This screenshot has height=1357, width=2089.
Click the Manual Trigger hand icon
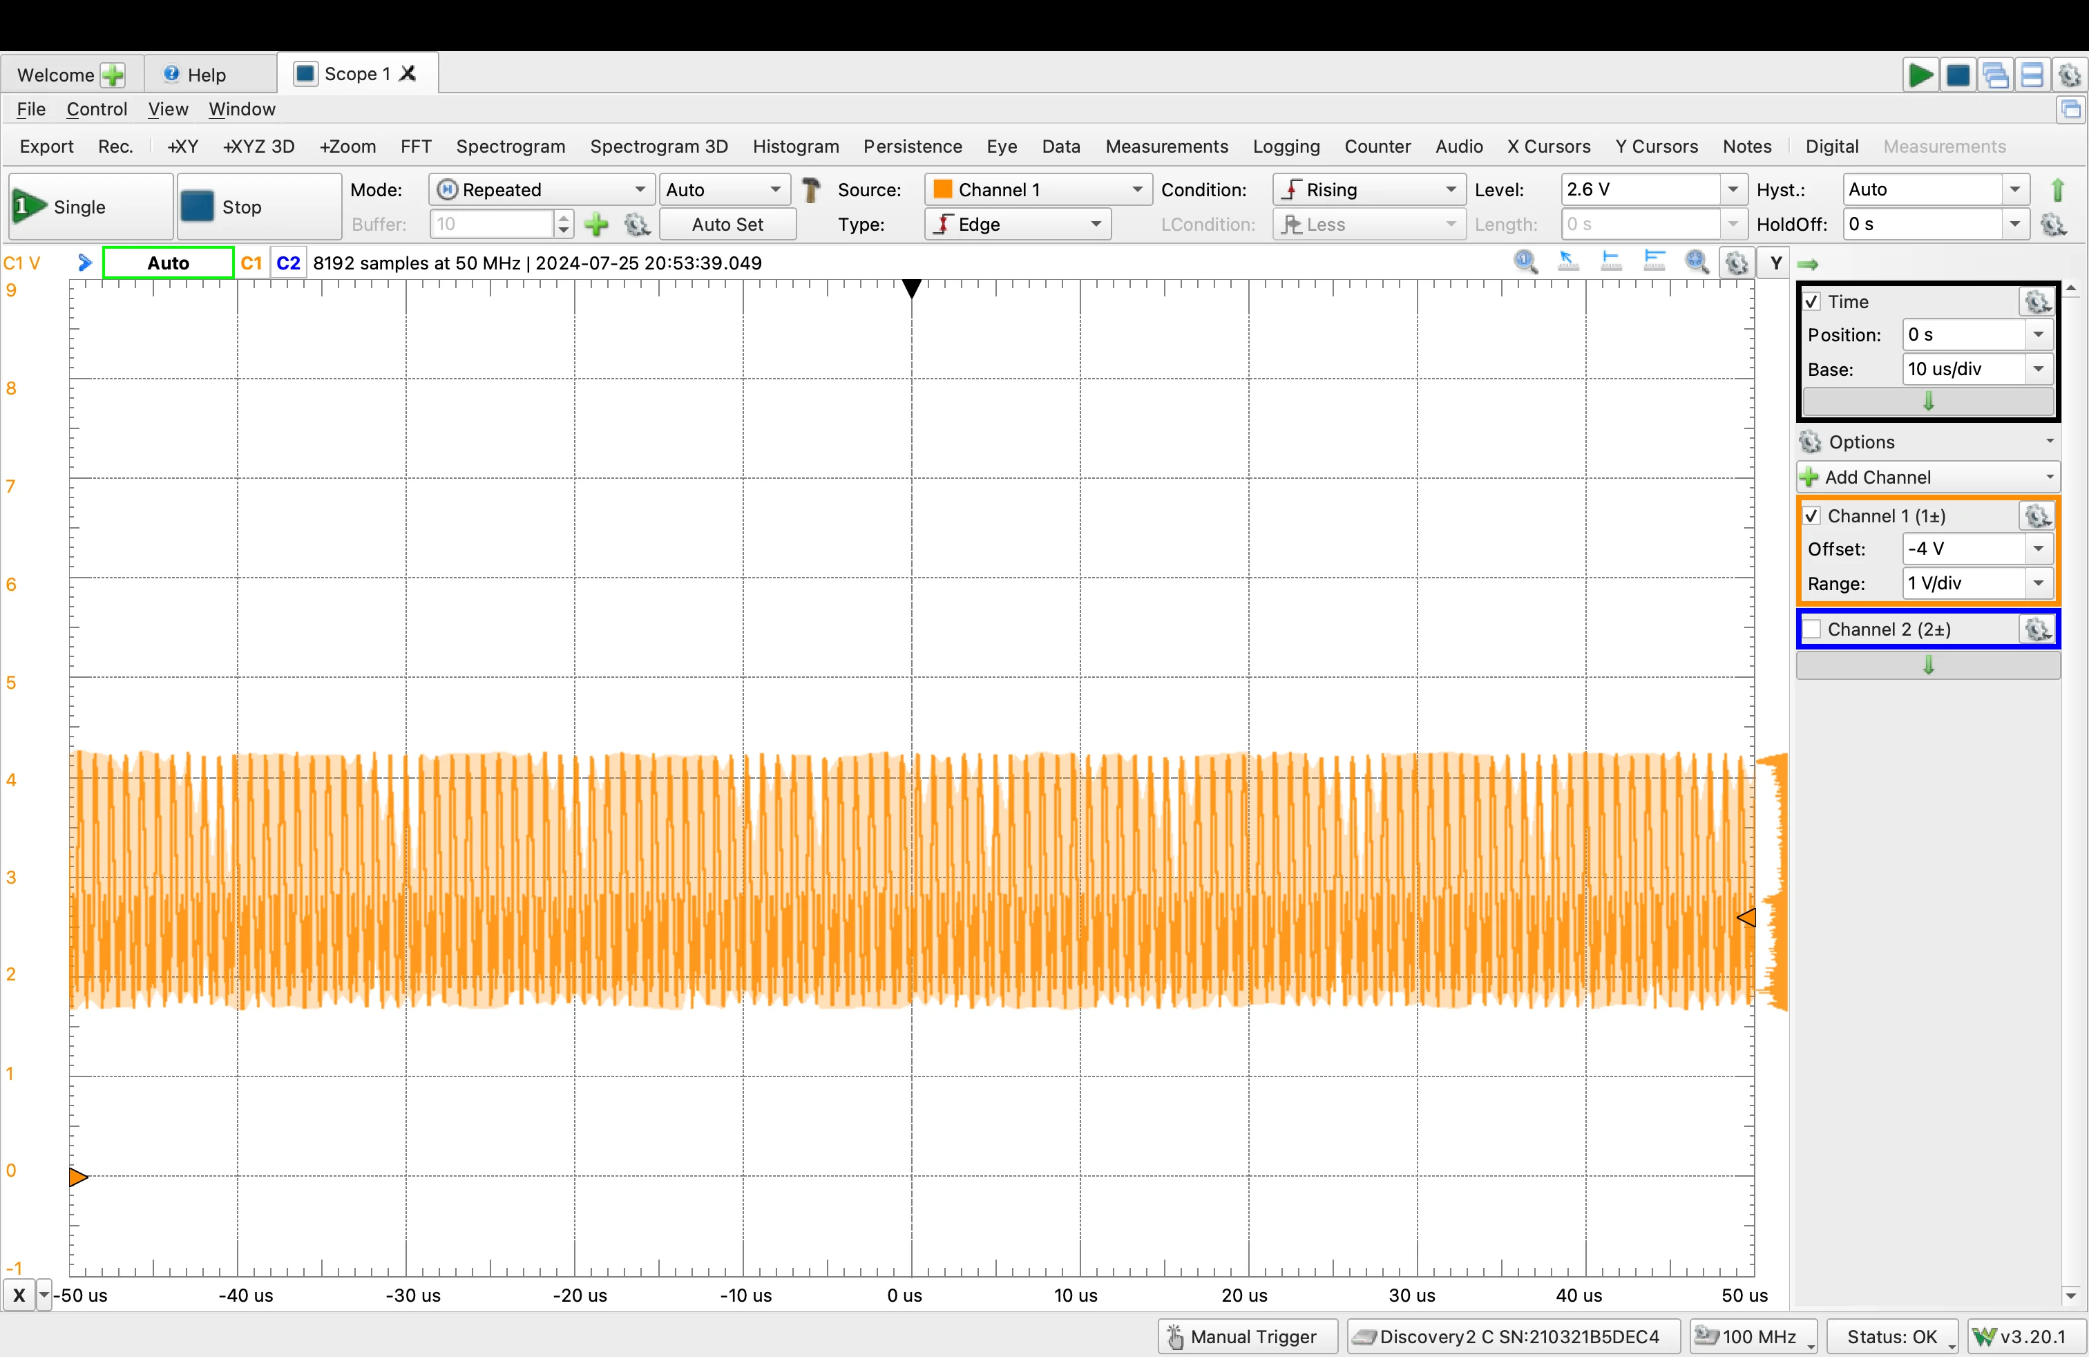[1174, 1337]
